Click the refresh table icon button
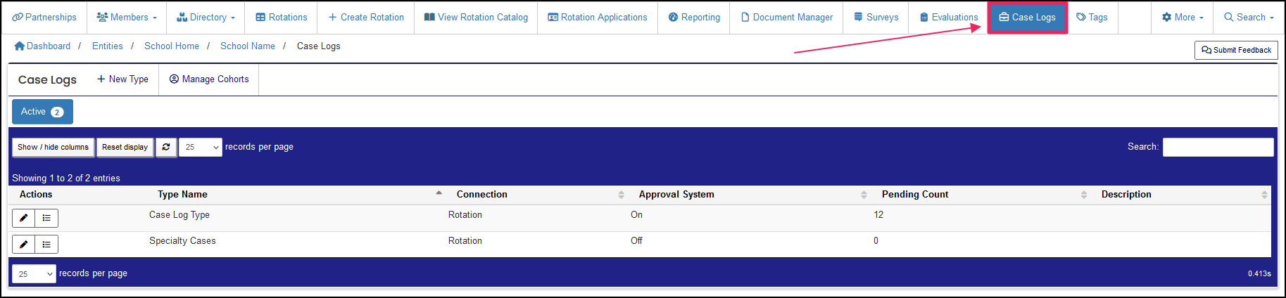This screenshot has height=298, width=1286. tap(166, 147)
